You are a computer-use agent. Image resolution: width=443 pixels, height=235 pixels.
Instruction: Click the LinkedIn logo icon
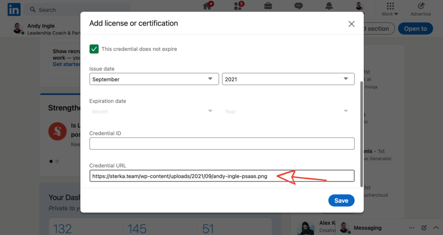[x=14, y=9]
